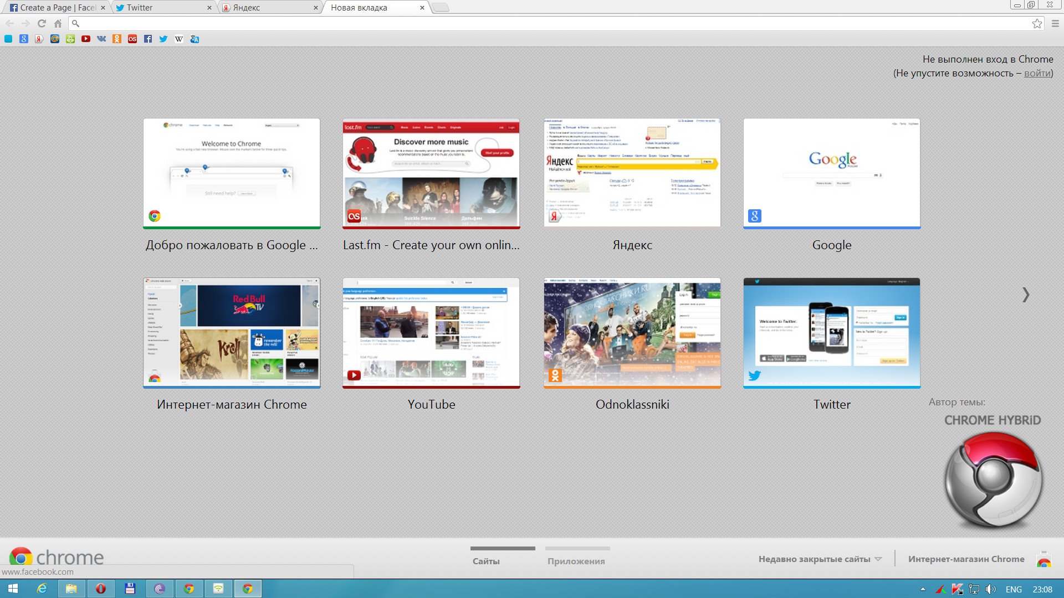Open the BitTorrent app in the taskbar
This screenshot has width=1064, height=598.
point(160,589)
